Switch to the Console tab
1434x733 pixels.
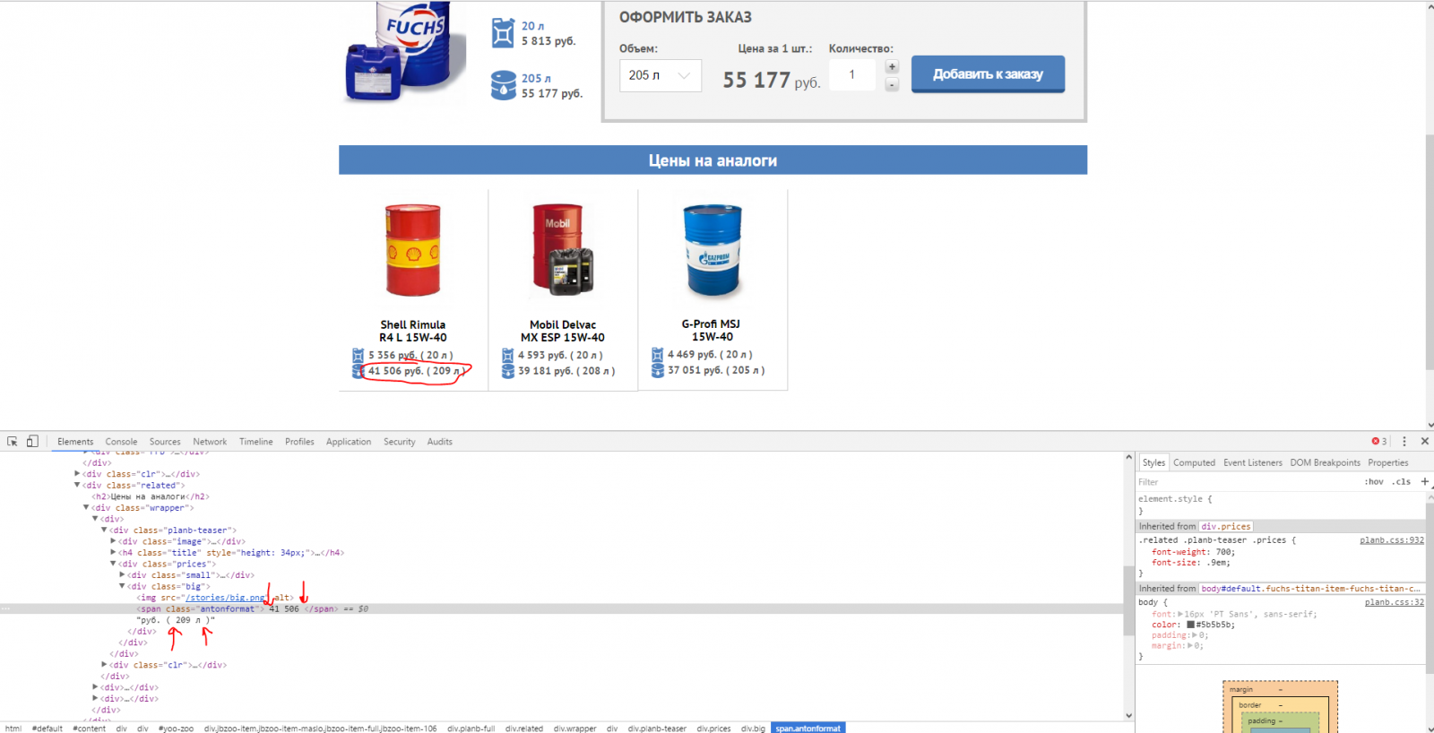pyautogui.click(x=121, y=442)
